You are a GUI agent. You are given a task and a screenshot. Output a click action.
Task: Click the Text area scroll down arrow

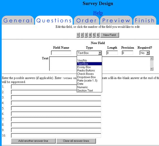tap(152, 69)
